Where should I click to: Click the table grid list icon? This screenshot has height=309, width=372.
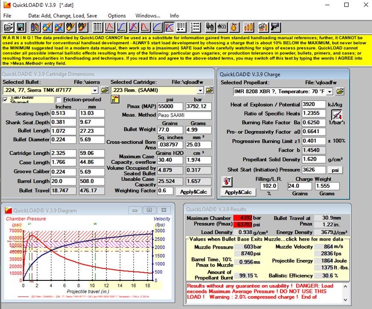(x=97, y=27)
